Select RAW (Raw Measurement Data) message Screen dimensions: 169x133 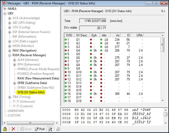pyautogui.click(x=38, y=78)
